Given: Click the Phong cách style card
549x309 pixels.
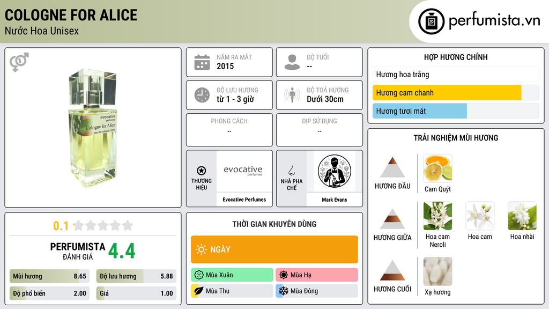Looking at the screenshot, I should [229, 130].
